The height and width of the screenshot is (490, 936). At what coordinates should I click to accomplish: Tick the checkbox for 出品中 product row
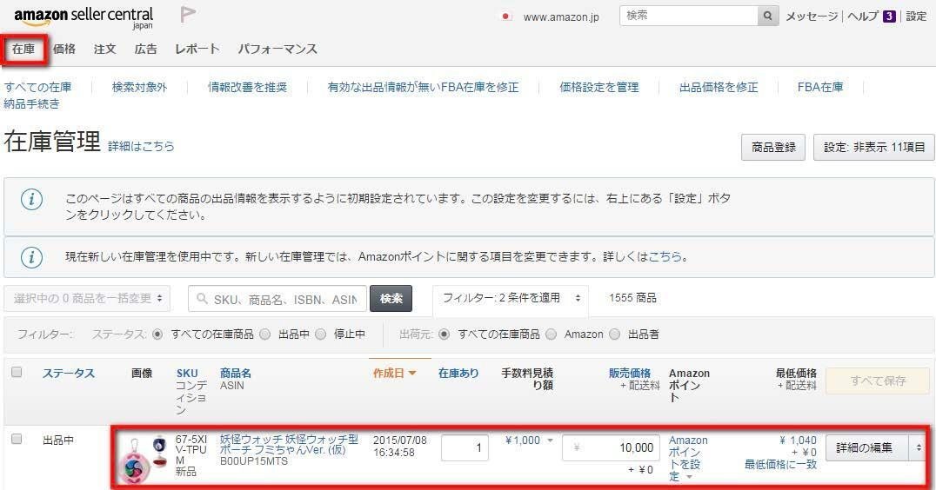pos(17,439)
